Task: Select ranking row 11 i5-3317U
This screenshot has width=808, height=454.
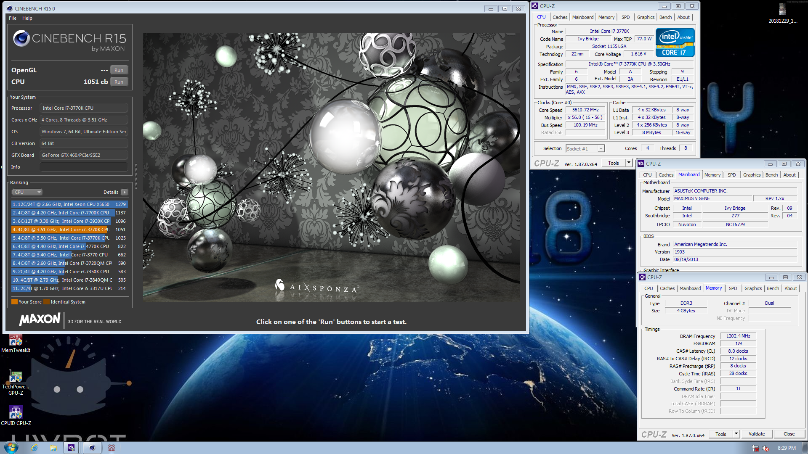Action: 69,288
